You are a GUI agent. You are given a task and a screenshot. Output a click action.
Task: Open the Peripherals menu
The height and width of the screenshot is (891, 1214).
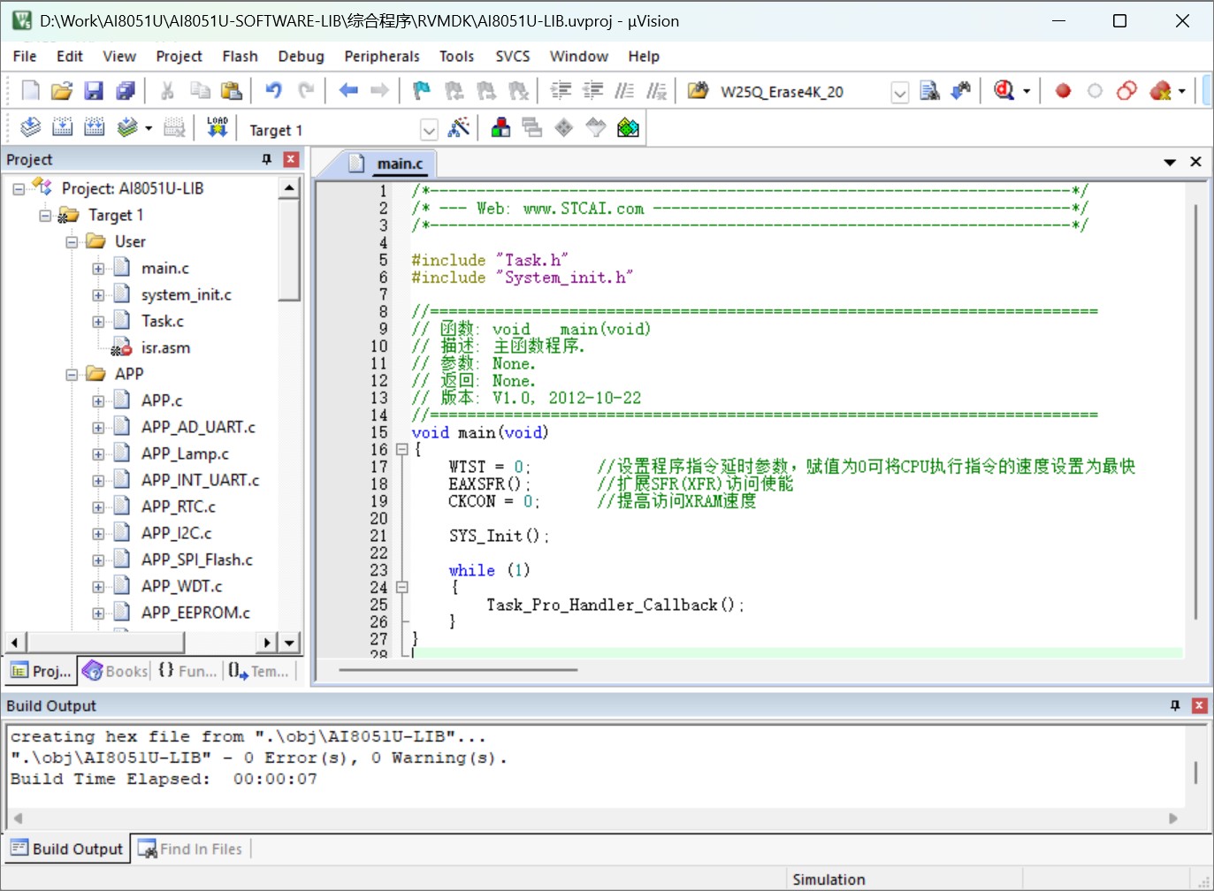pyautogui.click(x=382, y=56)
